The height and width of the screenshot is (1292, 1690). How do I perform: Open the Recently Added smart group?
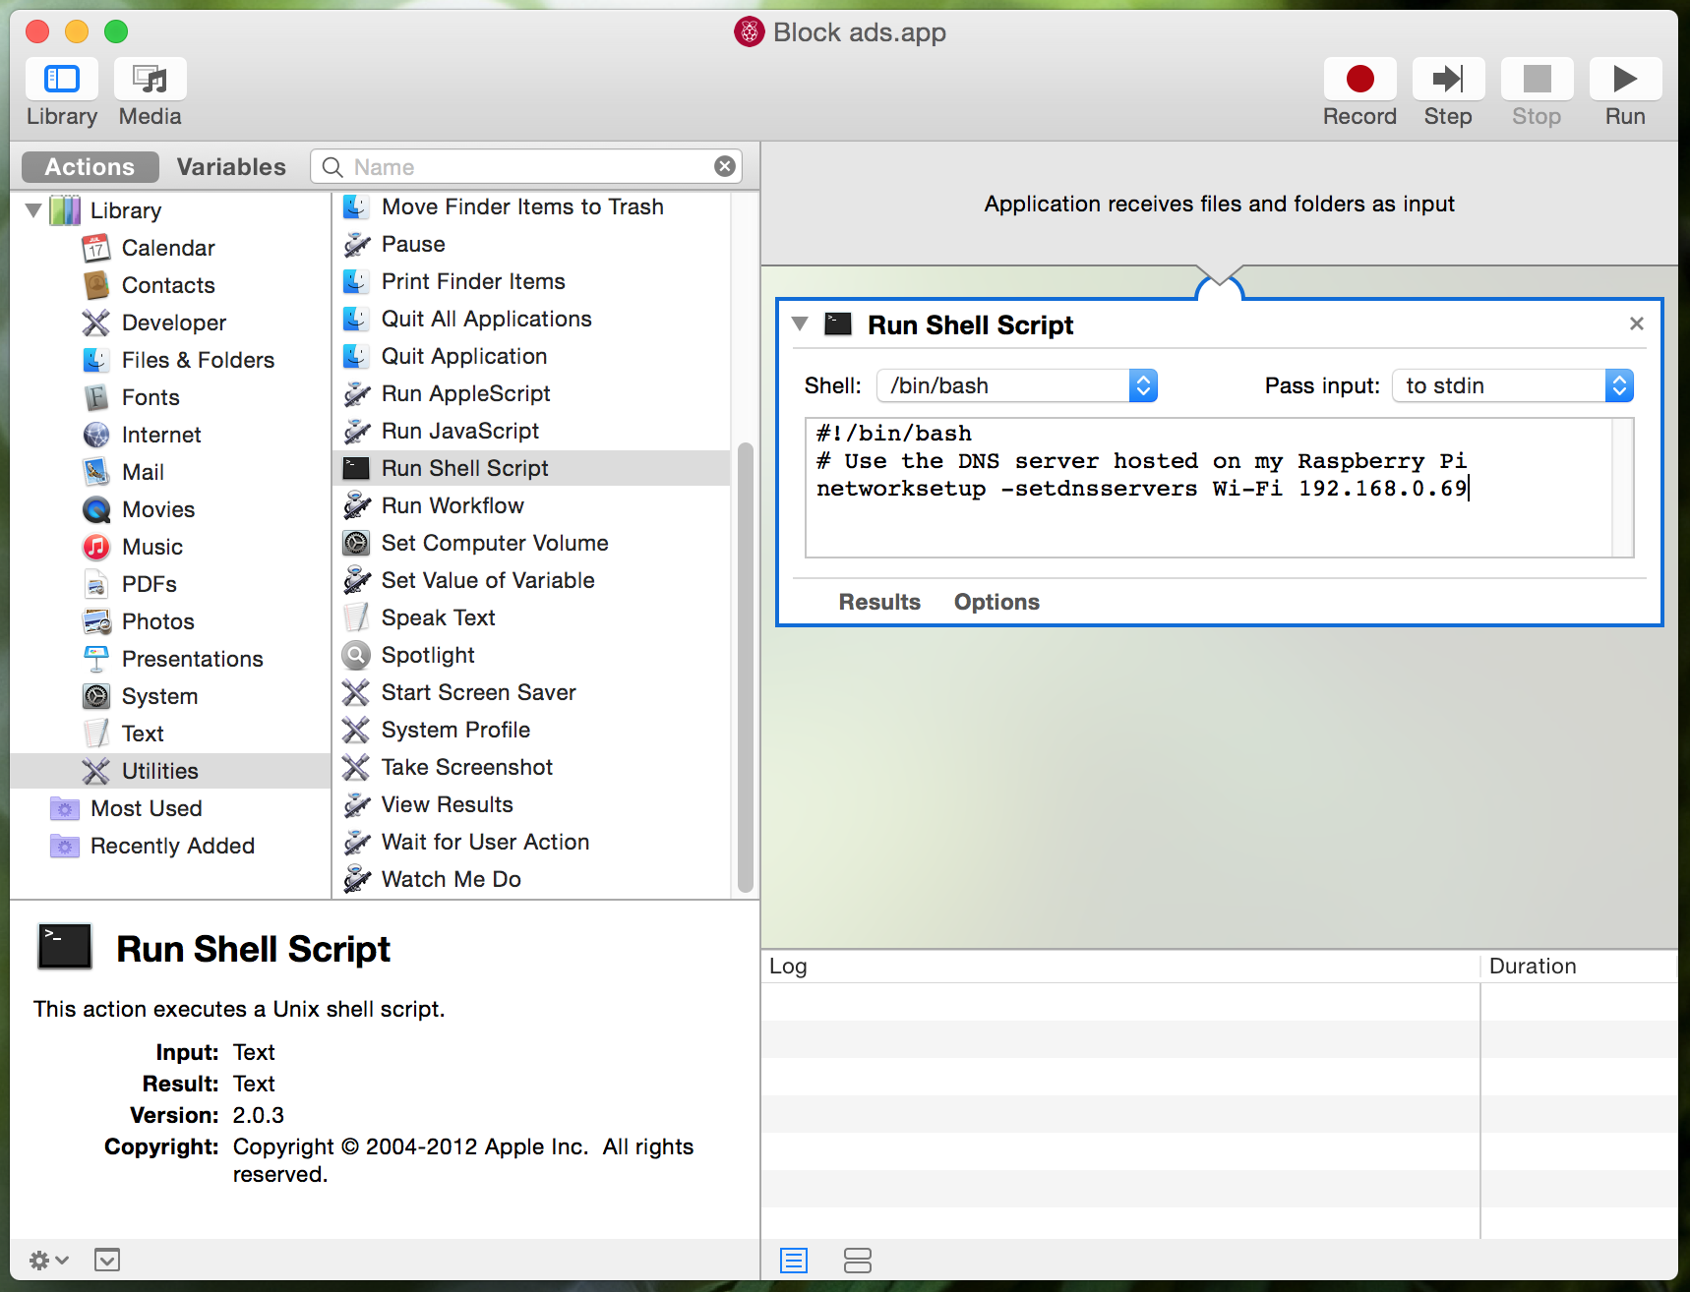[172, 846]
